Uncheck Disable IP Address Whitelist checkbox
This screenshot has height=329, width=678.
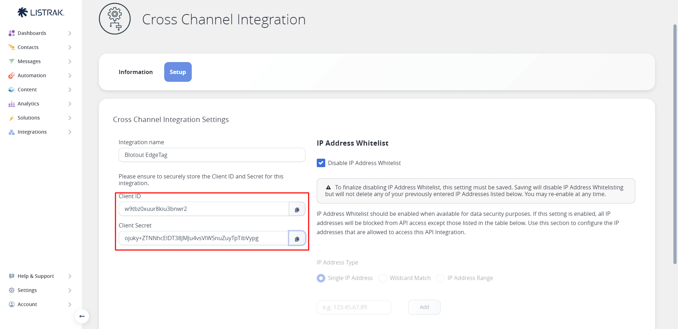click(321, 163)
